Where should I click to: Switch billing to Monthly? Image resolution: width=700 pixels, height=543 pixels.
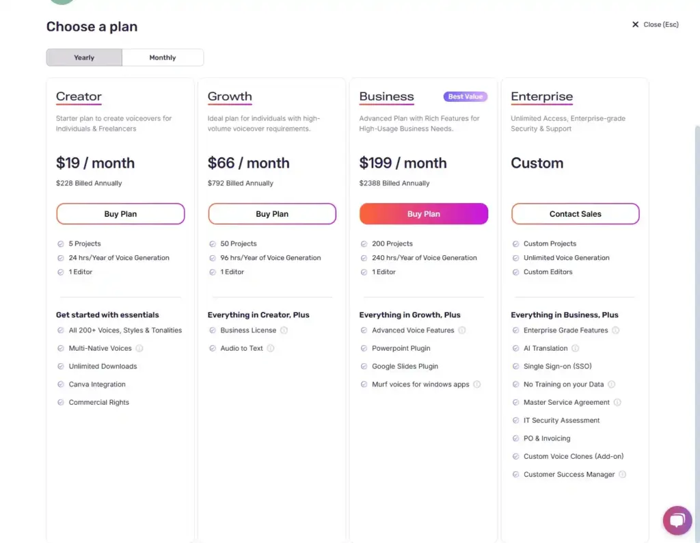coord(163,57)
